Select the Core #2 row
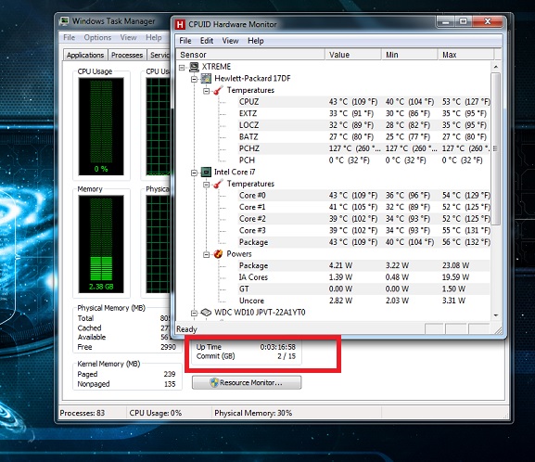This screenshot has width=535, height=462. [363, 219]
